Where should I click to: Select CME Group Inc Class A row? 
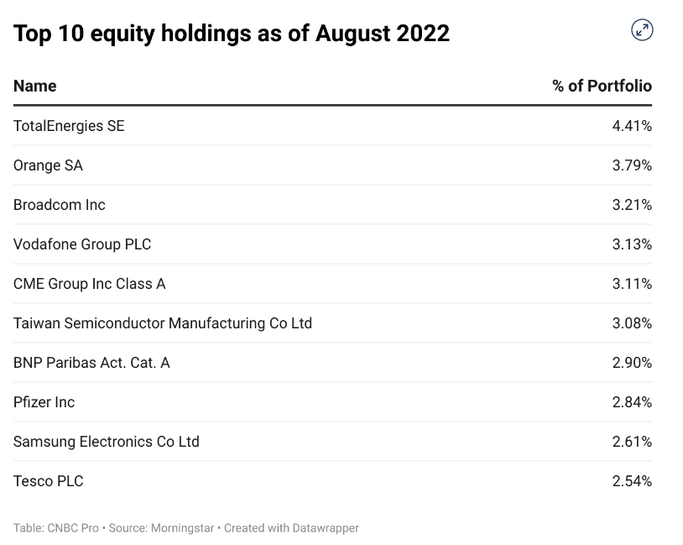point(89,284)
